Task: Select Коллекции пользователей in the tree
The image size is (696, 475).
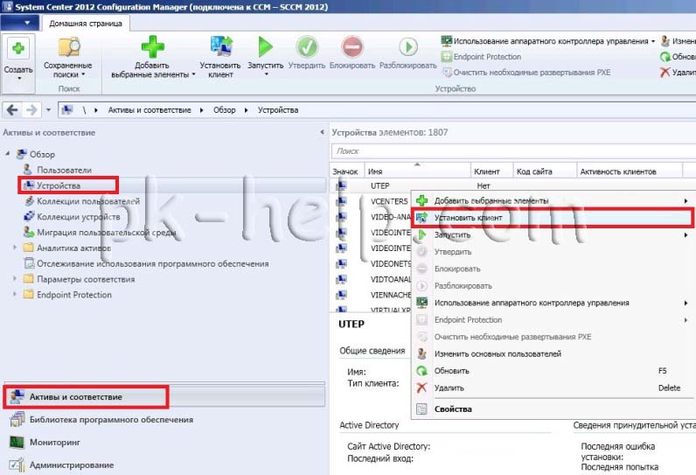Action: click(88, 201)
